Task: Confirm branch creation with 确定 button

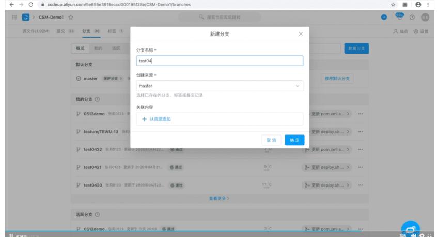Action: point(294,140)
